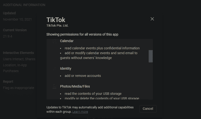Viewport: 201px width, 119px height.
Task: Select the Calendar permission heading
Action: 67,41
